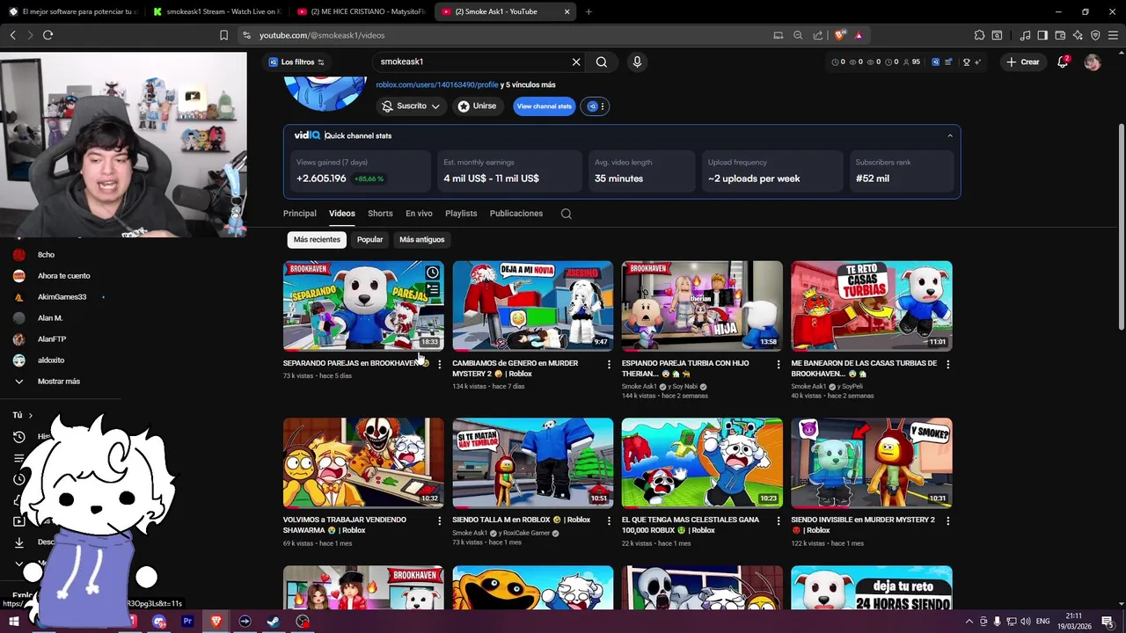The height and width of the screenshot is (633, 1126).
Task: Open the vidIQ trophy icon in the header
Action: [x=967, y=62]
